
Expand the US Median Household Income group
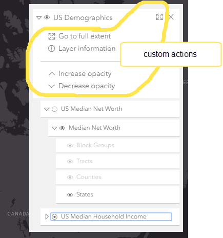47,217
